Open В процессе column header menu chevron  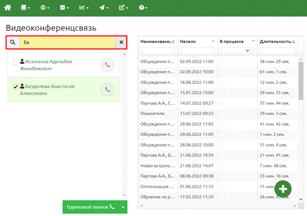[x=253, y=41]
